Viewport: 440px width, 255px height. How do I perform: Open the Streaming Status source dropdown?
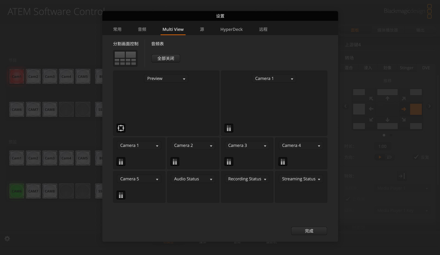point(301,179)
